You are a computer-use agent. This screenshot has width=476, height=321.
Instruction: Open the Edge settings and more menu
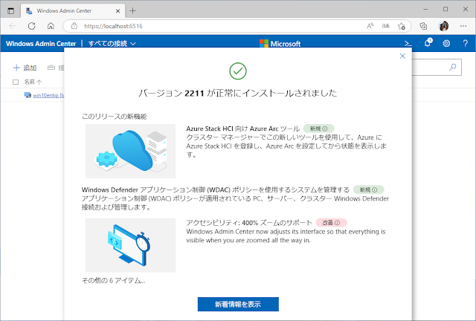[463, 26]
